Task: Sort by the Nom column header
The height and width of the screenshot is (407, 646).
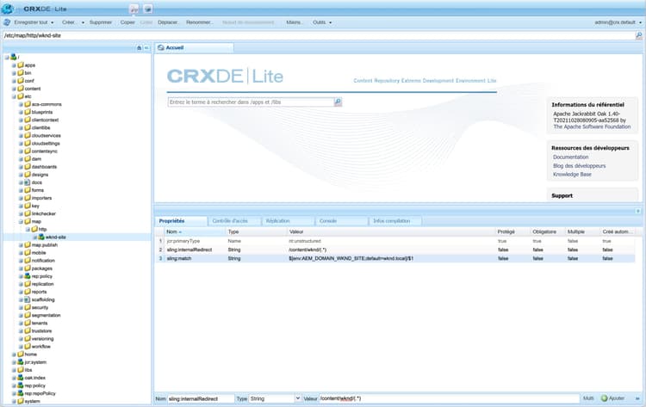Action: pyautogui.click(x=196, y=231)
